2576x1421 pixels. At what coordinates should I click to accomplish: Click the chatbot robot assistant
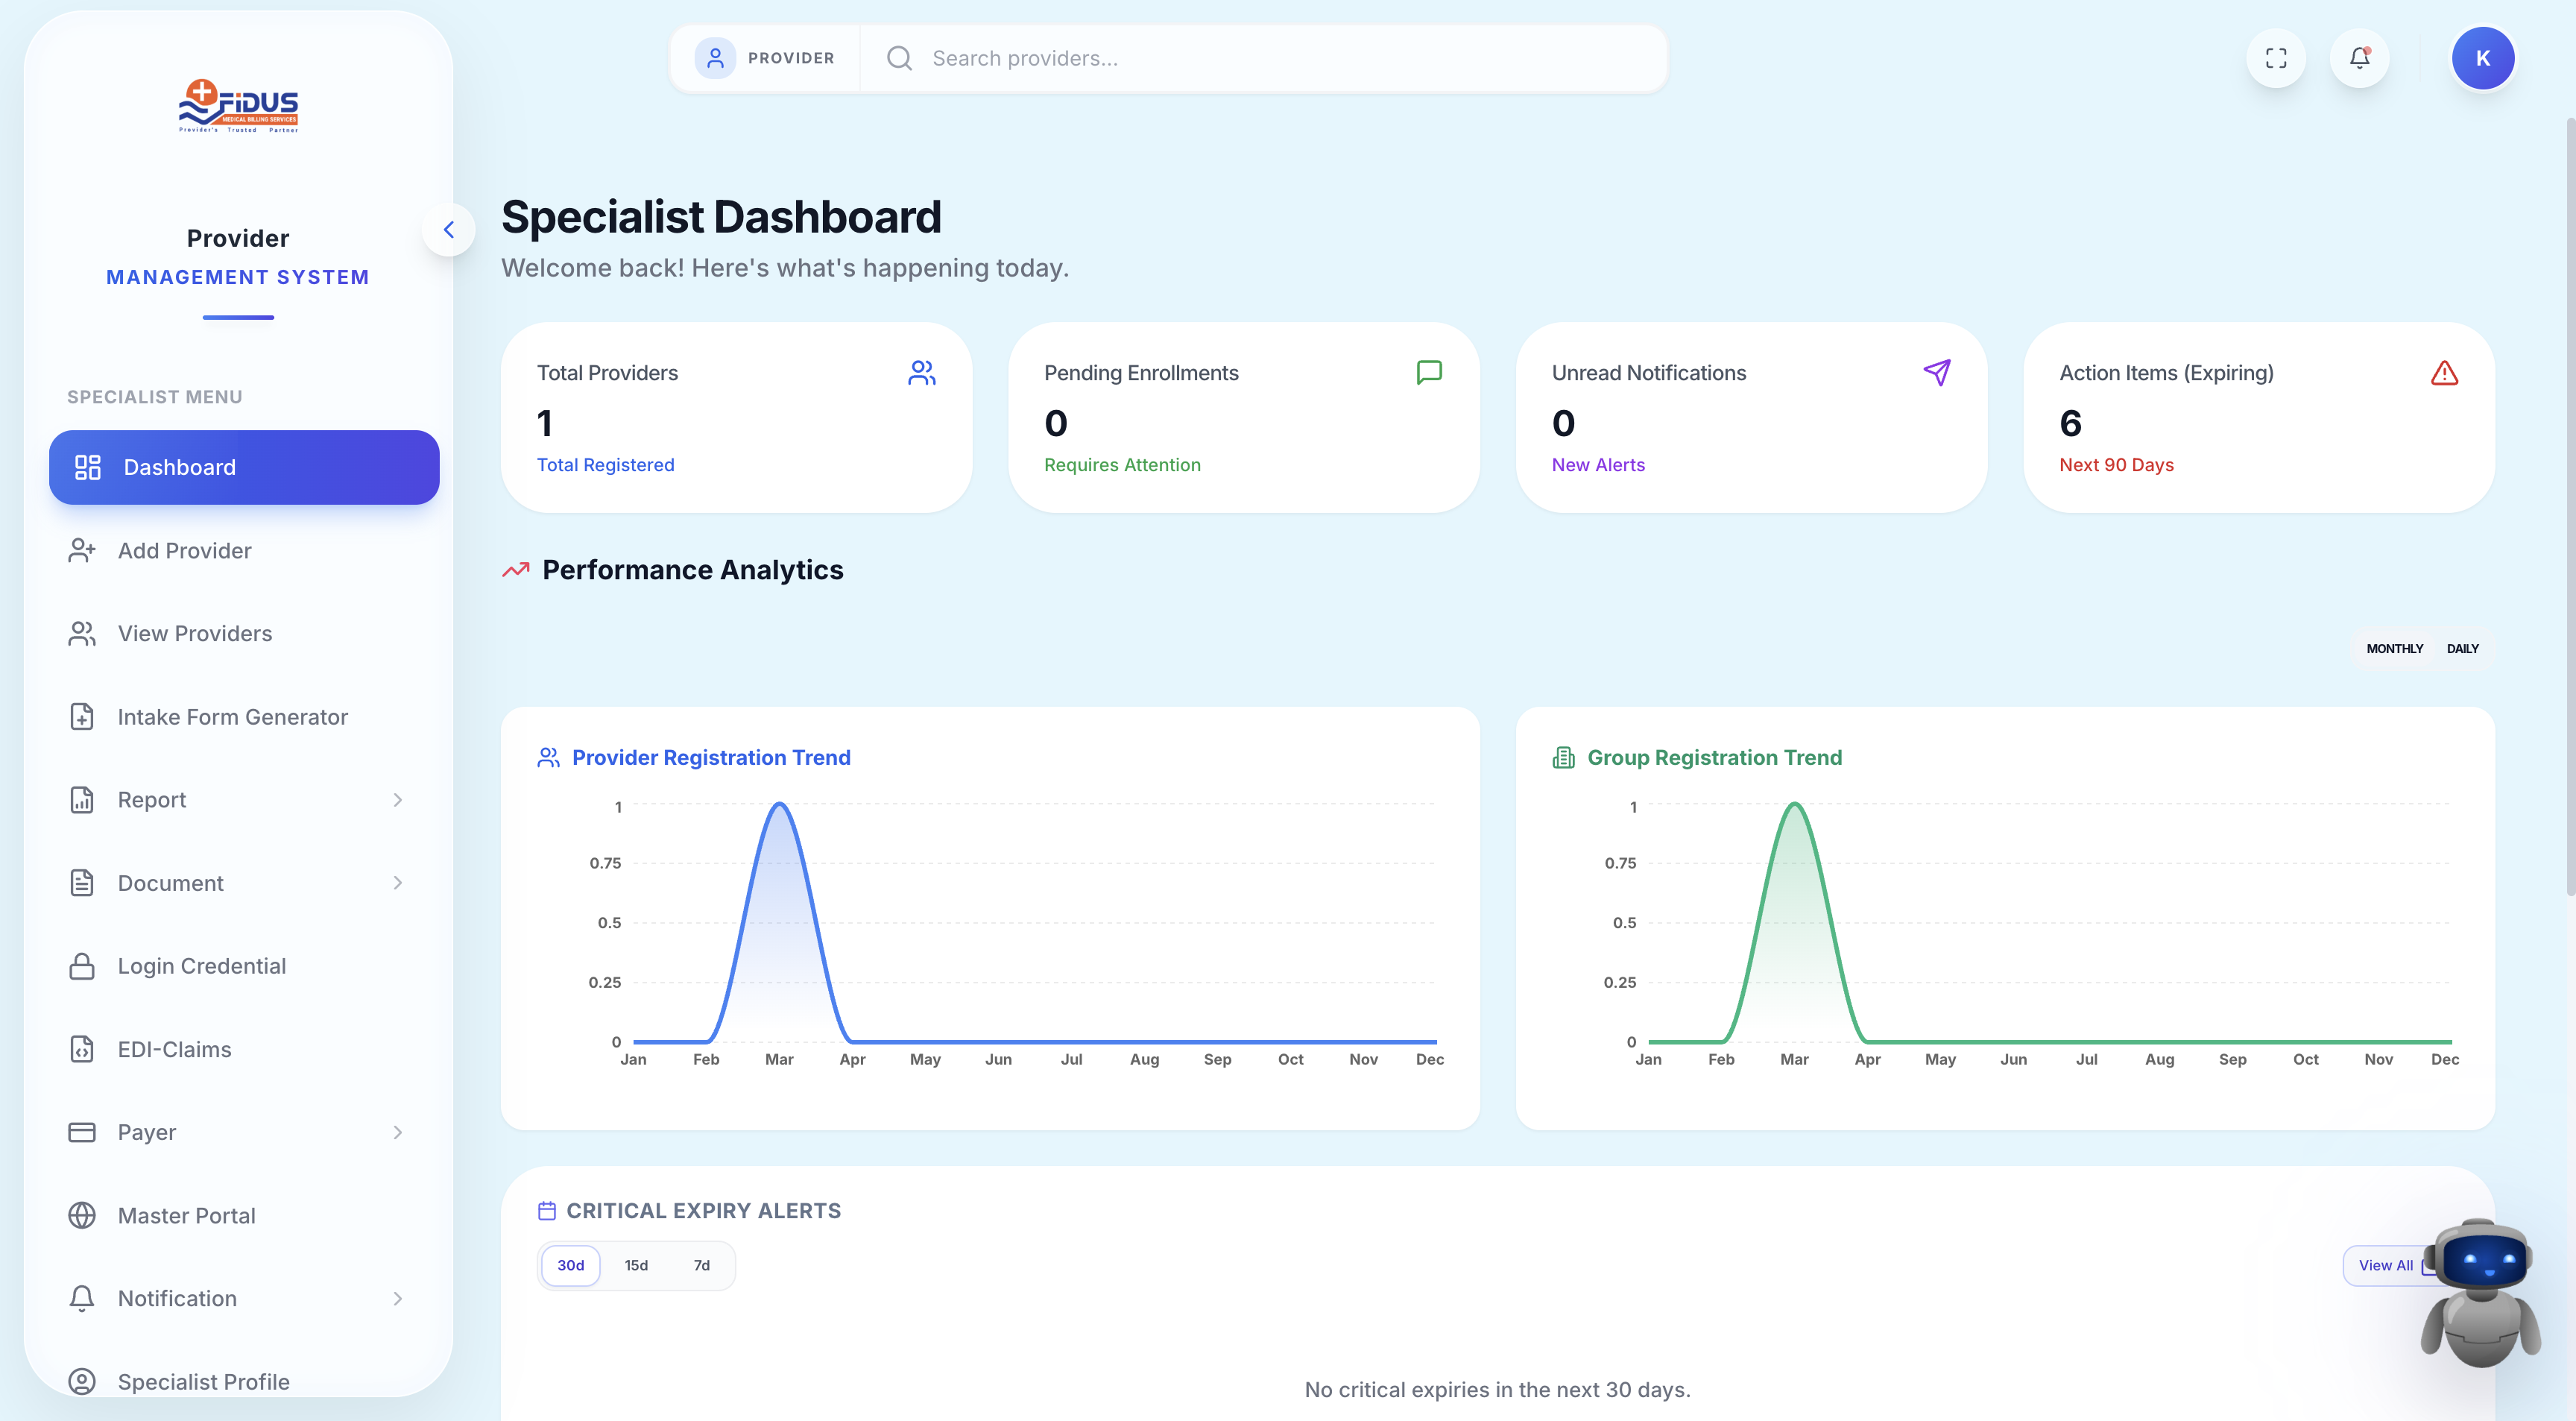tap(2481, 1292)
